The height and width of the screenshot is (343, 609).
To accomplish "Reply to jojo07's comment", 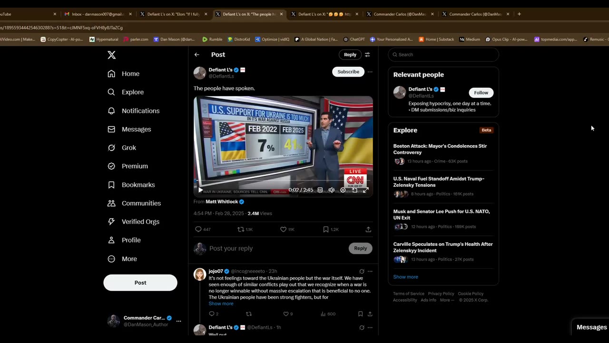I will click(x=212, y=314).
